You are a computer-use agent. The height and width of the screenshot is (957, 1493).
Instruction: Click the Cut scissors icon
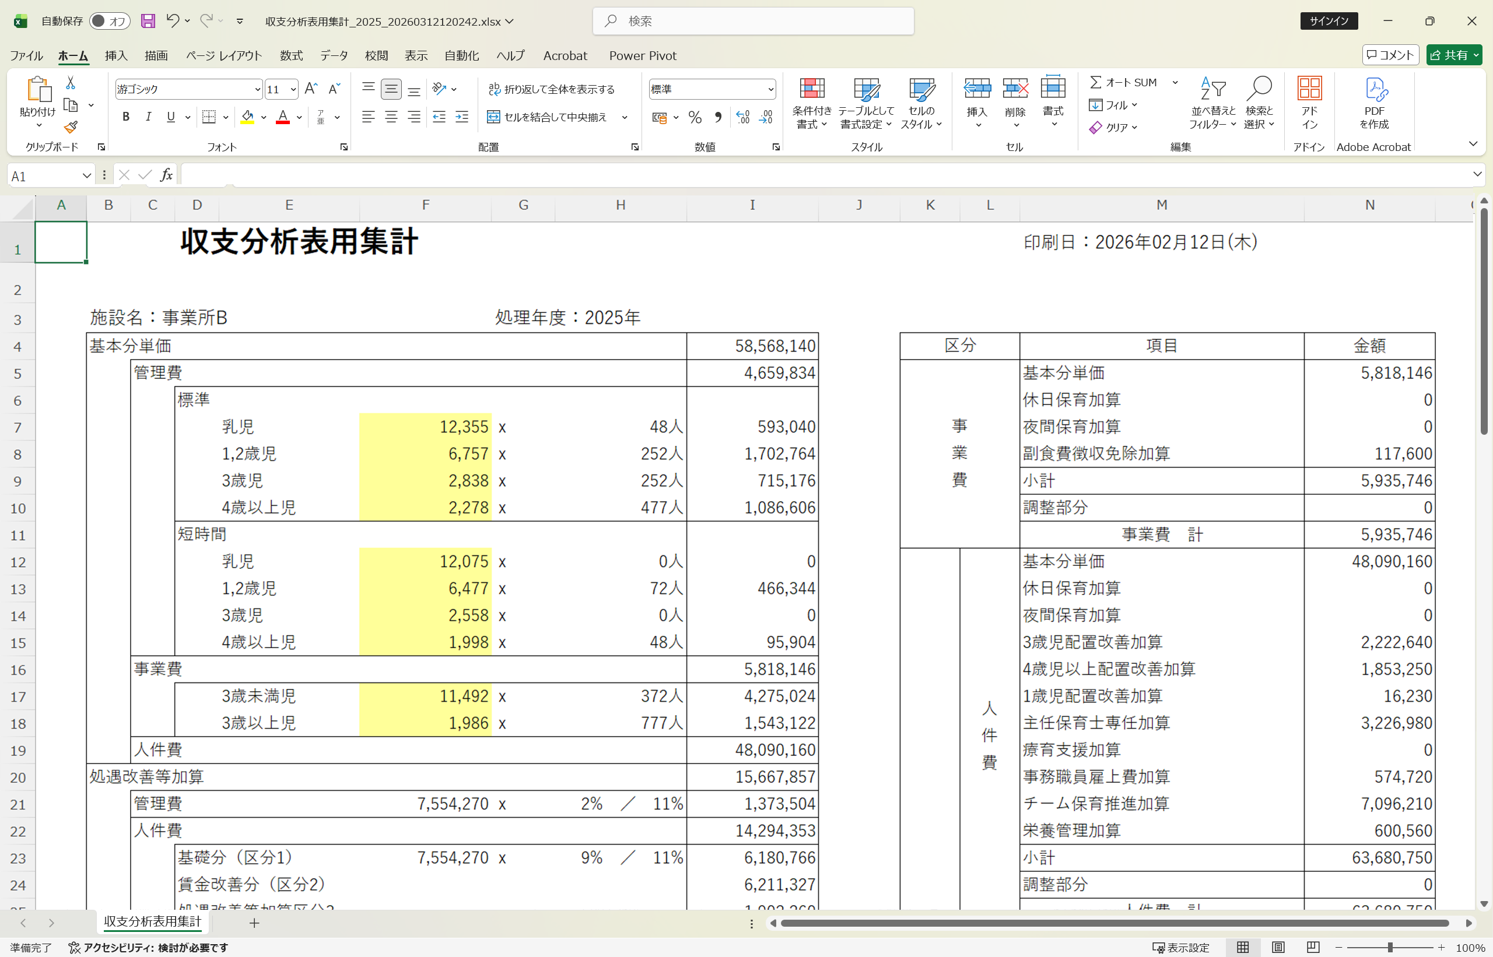(70, 83)
